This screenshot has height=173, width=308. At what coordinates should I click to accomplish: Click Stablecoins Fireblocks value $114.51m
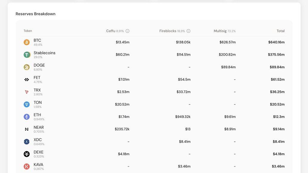[x=184, y=55]
